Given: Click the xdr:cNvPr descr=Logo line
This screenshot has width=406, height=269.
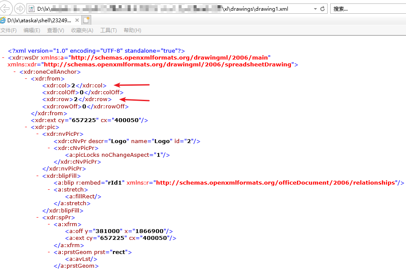Looking at the screenshot, I should pos(127,141).
